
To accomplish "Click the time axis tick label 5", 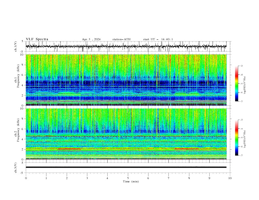I will (x=128, y=178).
